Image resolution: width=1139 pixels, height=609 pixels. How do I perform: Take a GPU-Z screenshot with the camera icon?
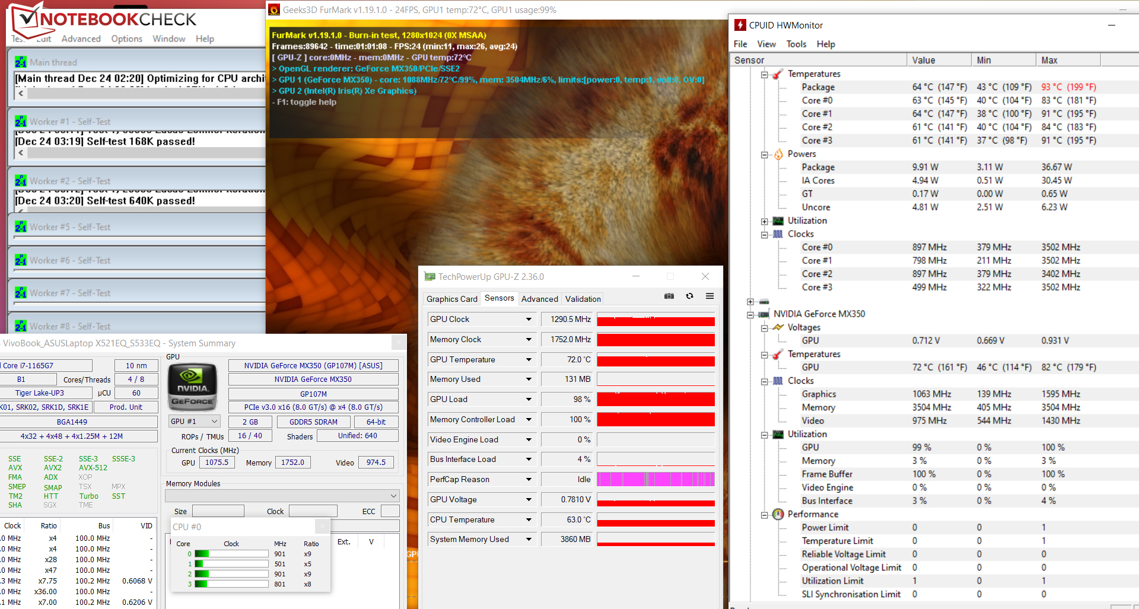point(669,296)
